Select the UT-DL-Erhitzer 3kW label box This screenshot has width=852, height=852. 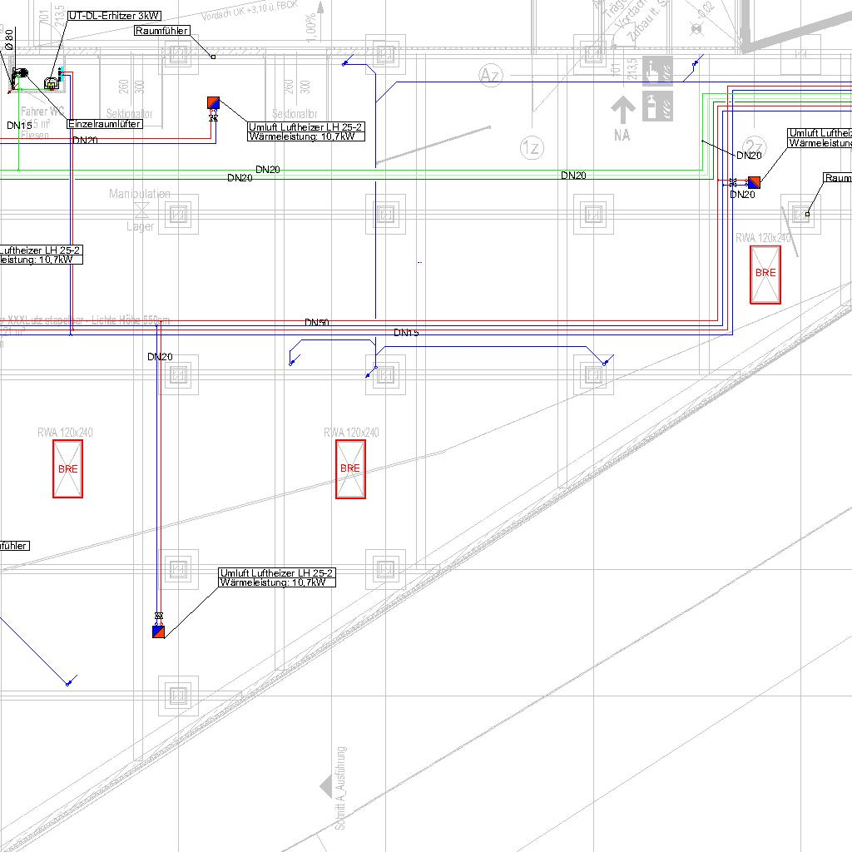click(x=115, y=16)
